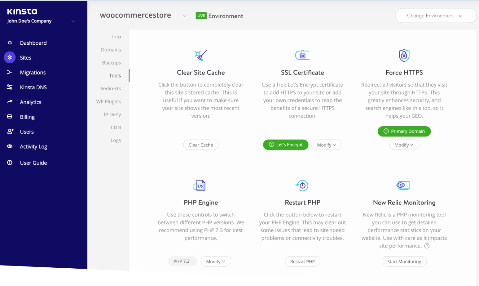Open the Change Environment dropdown

click(435, 16)
